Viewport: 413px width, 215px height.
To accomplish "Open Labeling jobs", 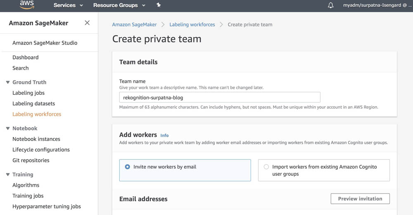I will (x=28, y=93).
